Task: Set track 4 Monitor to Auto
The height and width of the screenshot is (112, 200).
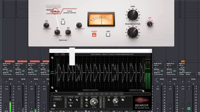Action: point(20,71)
